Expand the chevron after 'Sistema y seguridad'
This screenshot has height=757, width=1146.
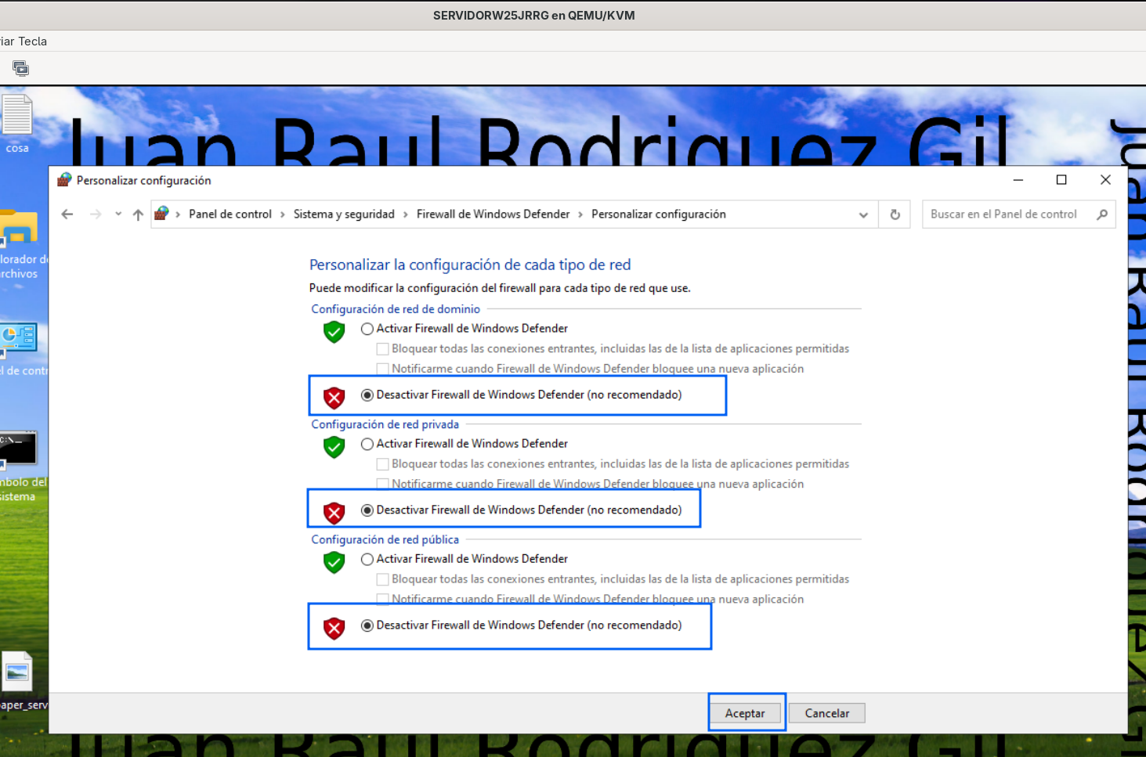(x=406, y=214)
